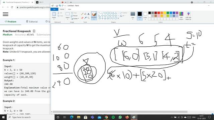
Task: Select the Oval shape in Shapes gallery
Action: click(x=105, y=13)
